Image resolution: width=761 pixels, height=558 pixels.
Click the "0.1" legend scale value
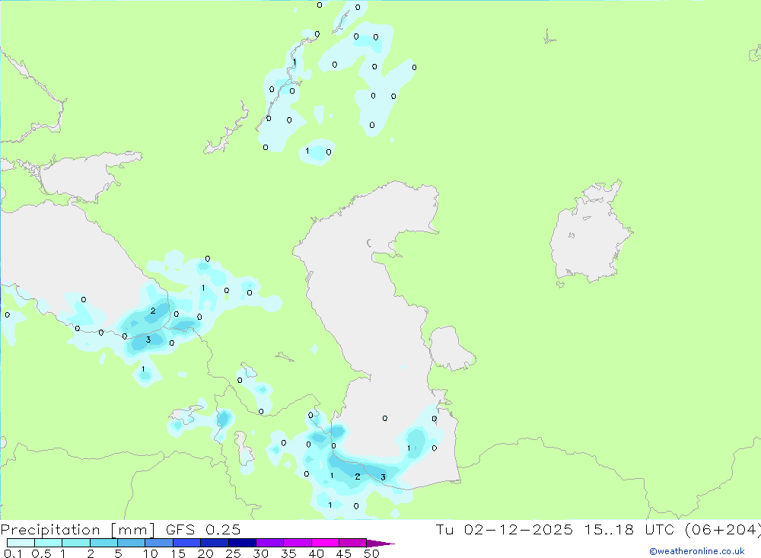coord(13,553)
